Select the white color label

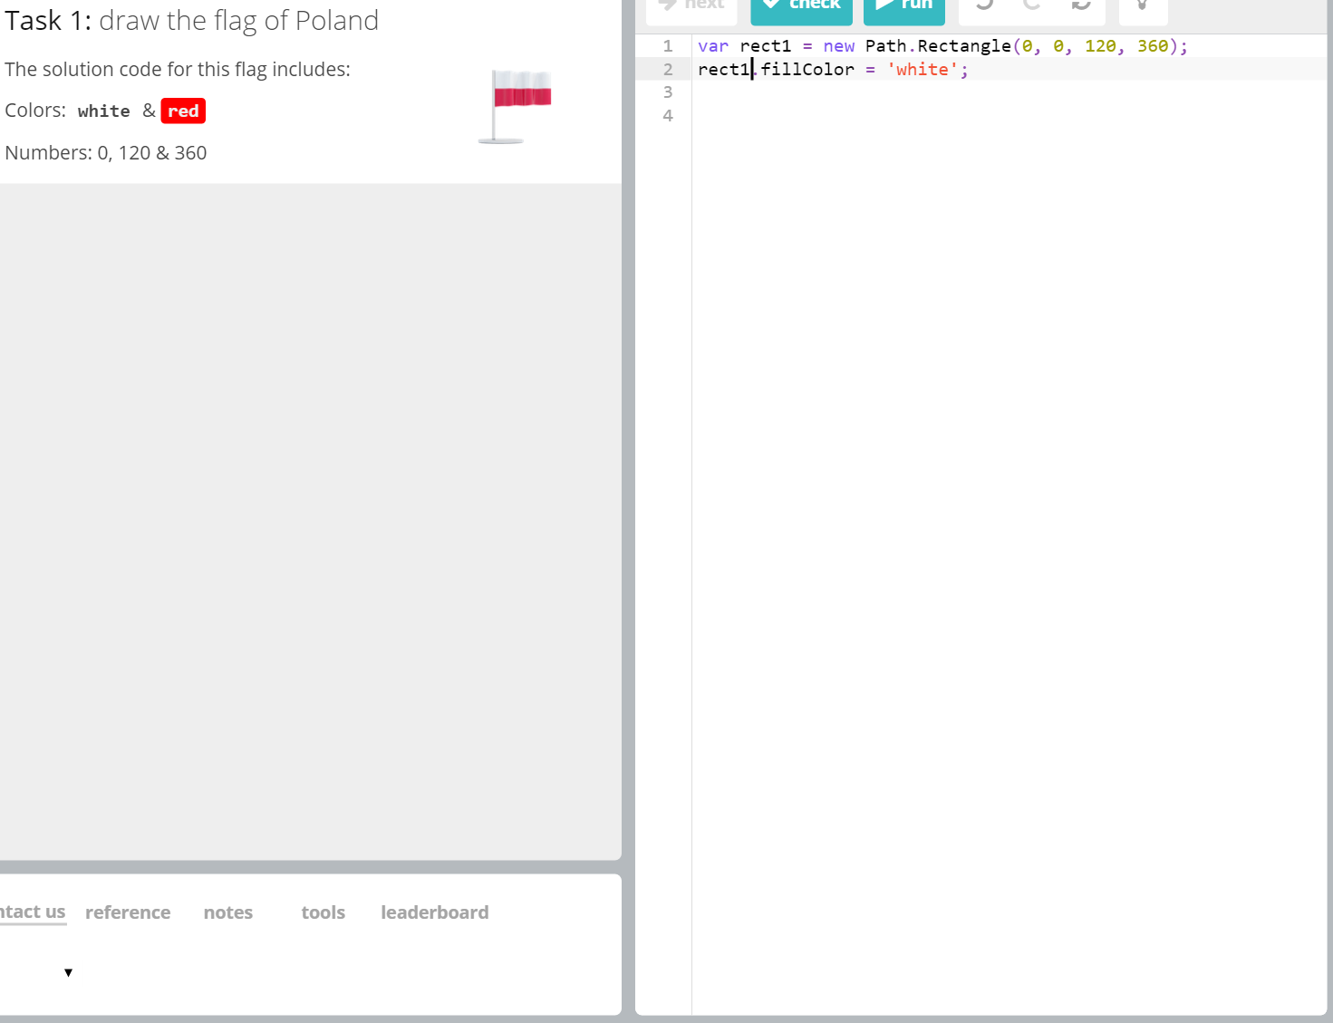pos(103,111)
